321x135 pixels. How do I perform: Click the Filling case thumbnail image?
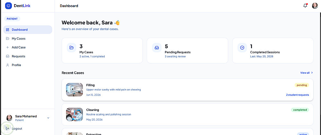click(74, 89)
